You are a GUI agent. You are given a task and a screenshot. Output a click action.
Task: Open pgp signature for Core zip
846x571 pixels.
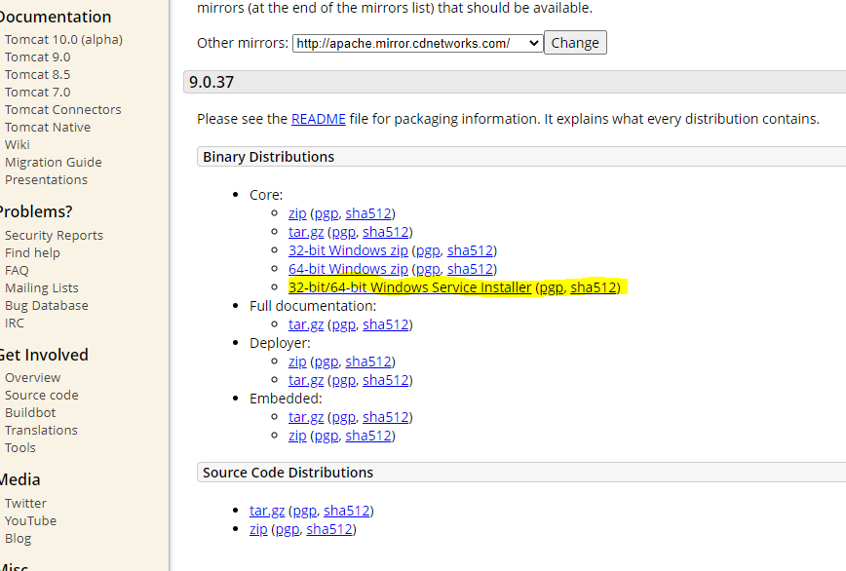(327, 213)
